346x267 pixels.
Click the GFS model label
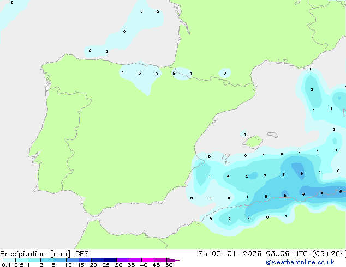(82, 254)
